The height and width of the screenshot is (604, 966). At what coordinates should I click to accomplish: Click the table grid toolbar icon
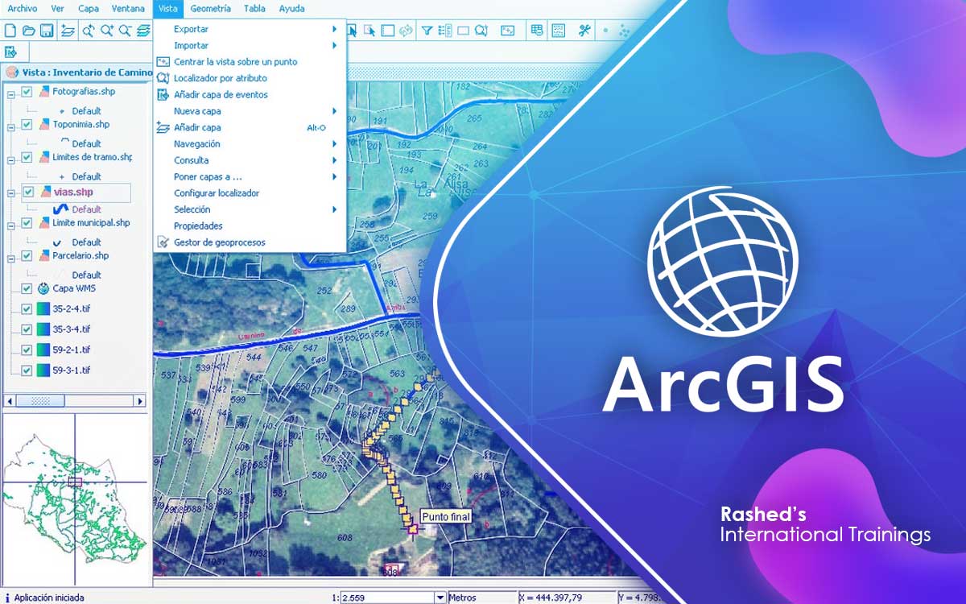[537, 31]
